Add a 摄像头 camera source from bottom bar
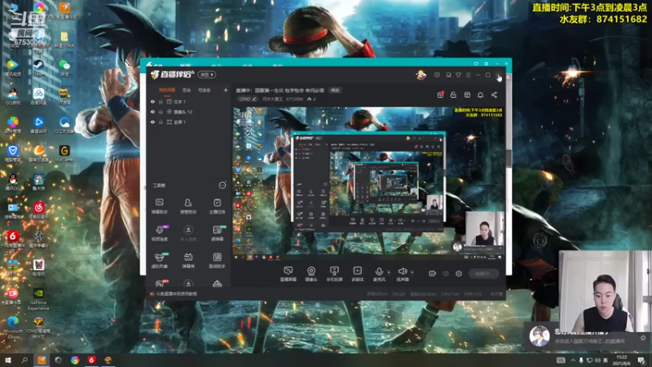The image size is (652, 367). 311,274
